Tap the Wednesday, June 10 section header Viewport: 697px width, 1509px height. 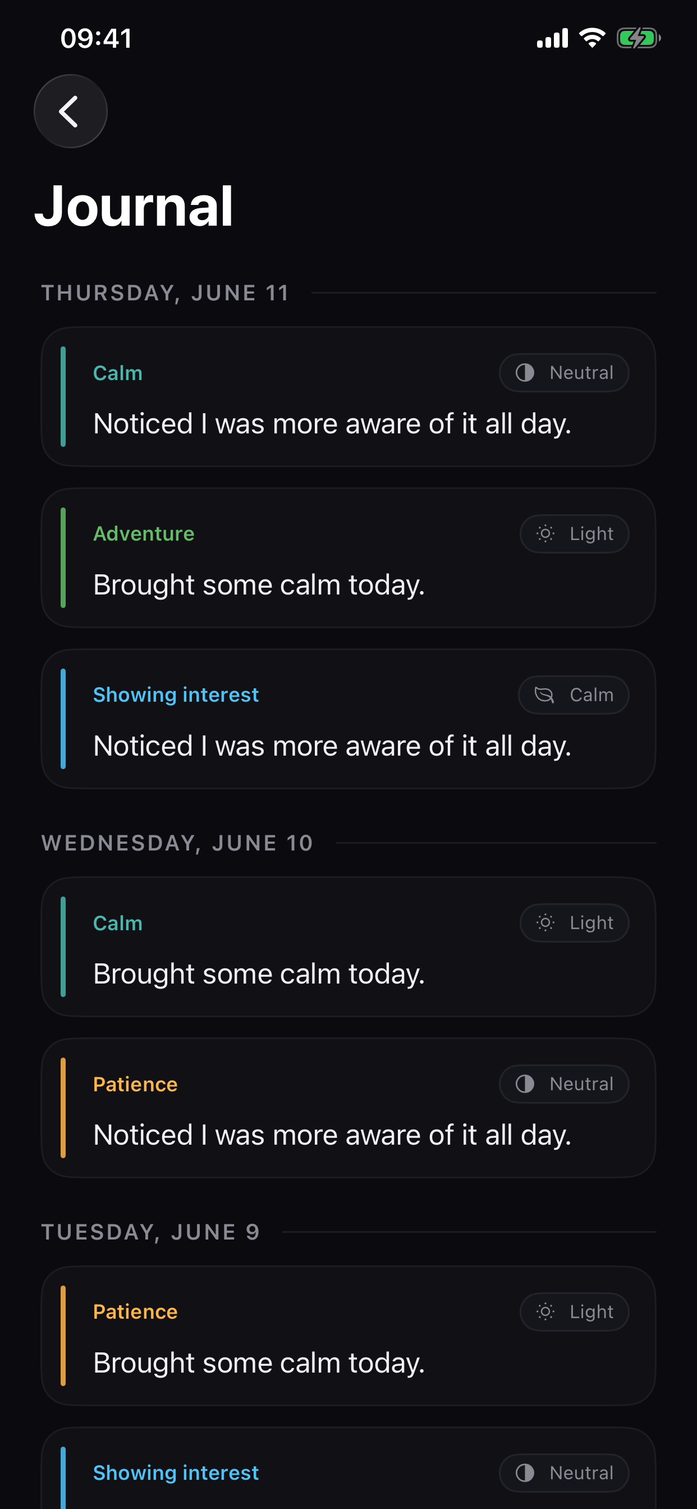pos(177,843)
